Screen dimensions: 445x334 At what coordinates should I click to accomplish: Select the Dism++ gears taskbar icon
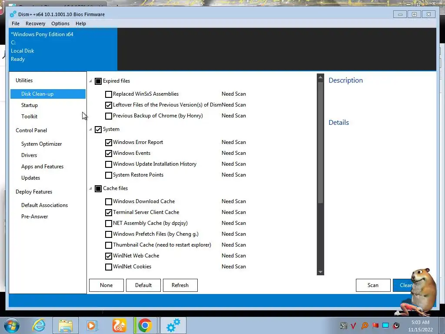(x=173, y=325)
